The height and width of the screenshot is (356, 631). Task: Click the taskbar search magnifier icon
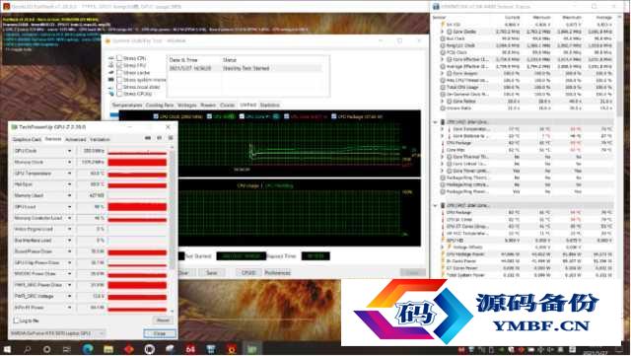(x=27, y=349)
